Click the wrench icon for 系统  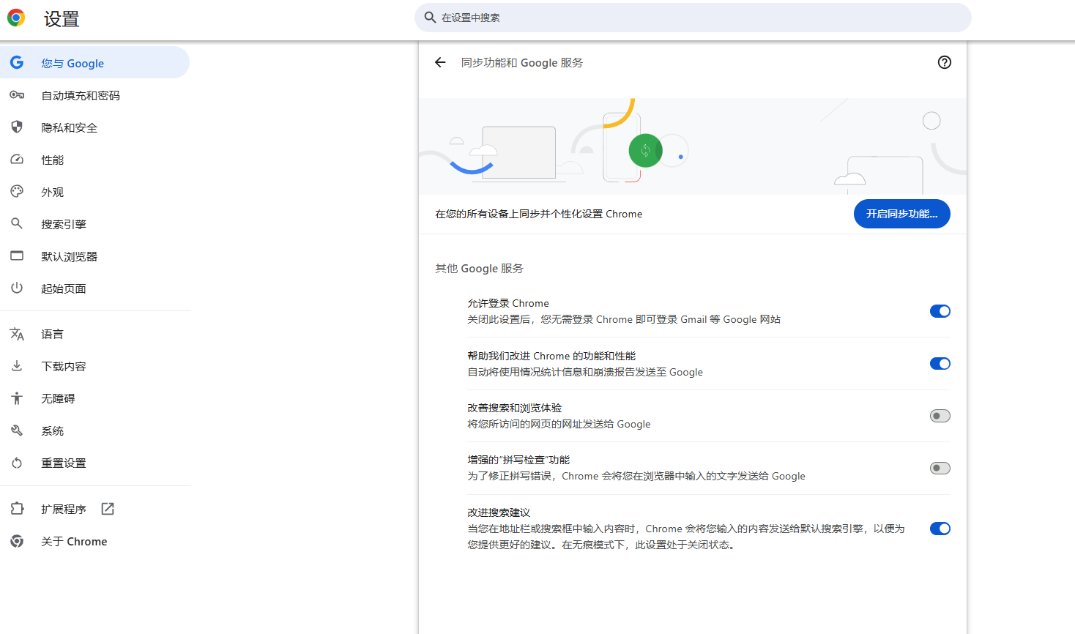click(x=17, y=430)
